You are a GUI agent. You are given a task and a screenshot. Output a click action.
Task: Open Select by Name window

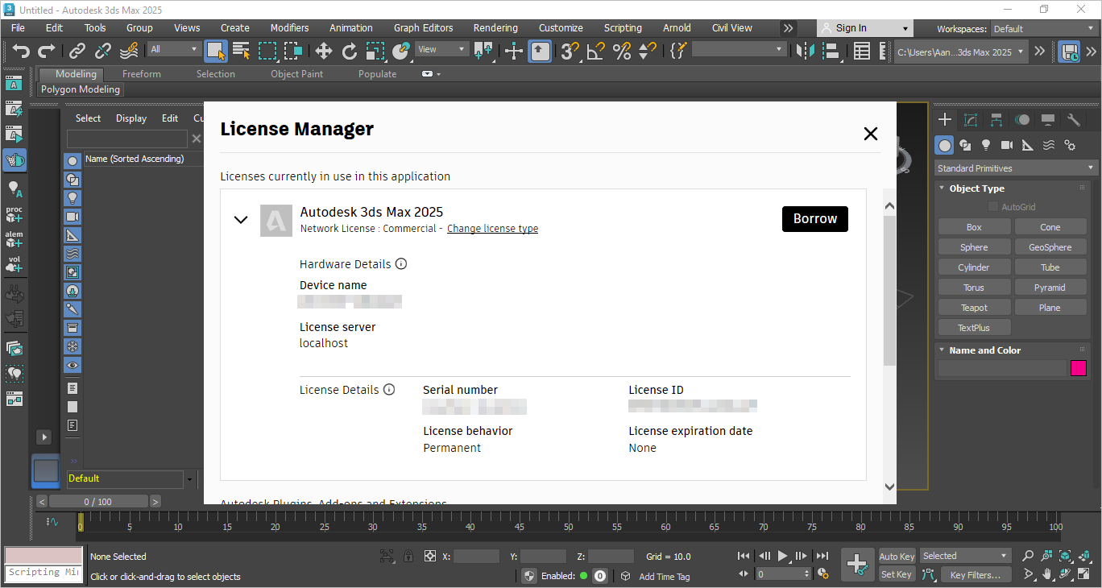click(x=240, y=51)
